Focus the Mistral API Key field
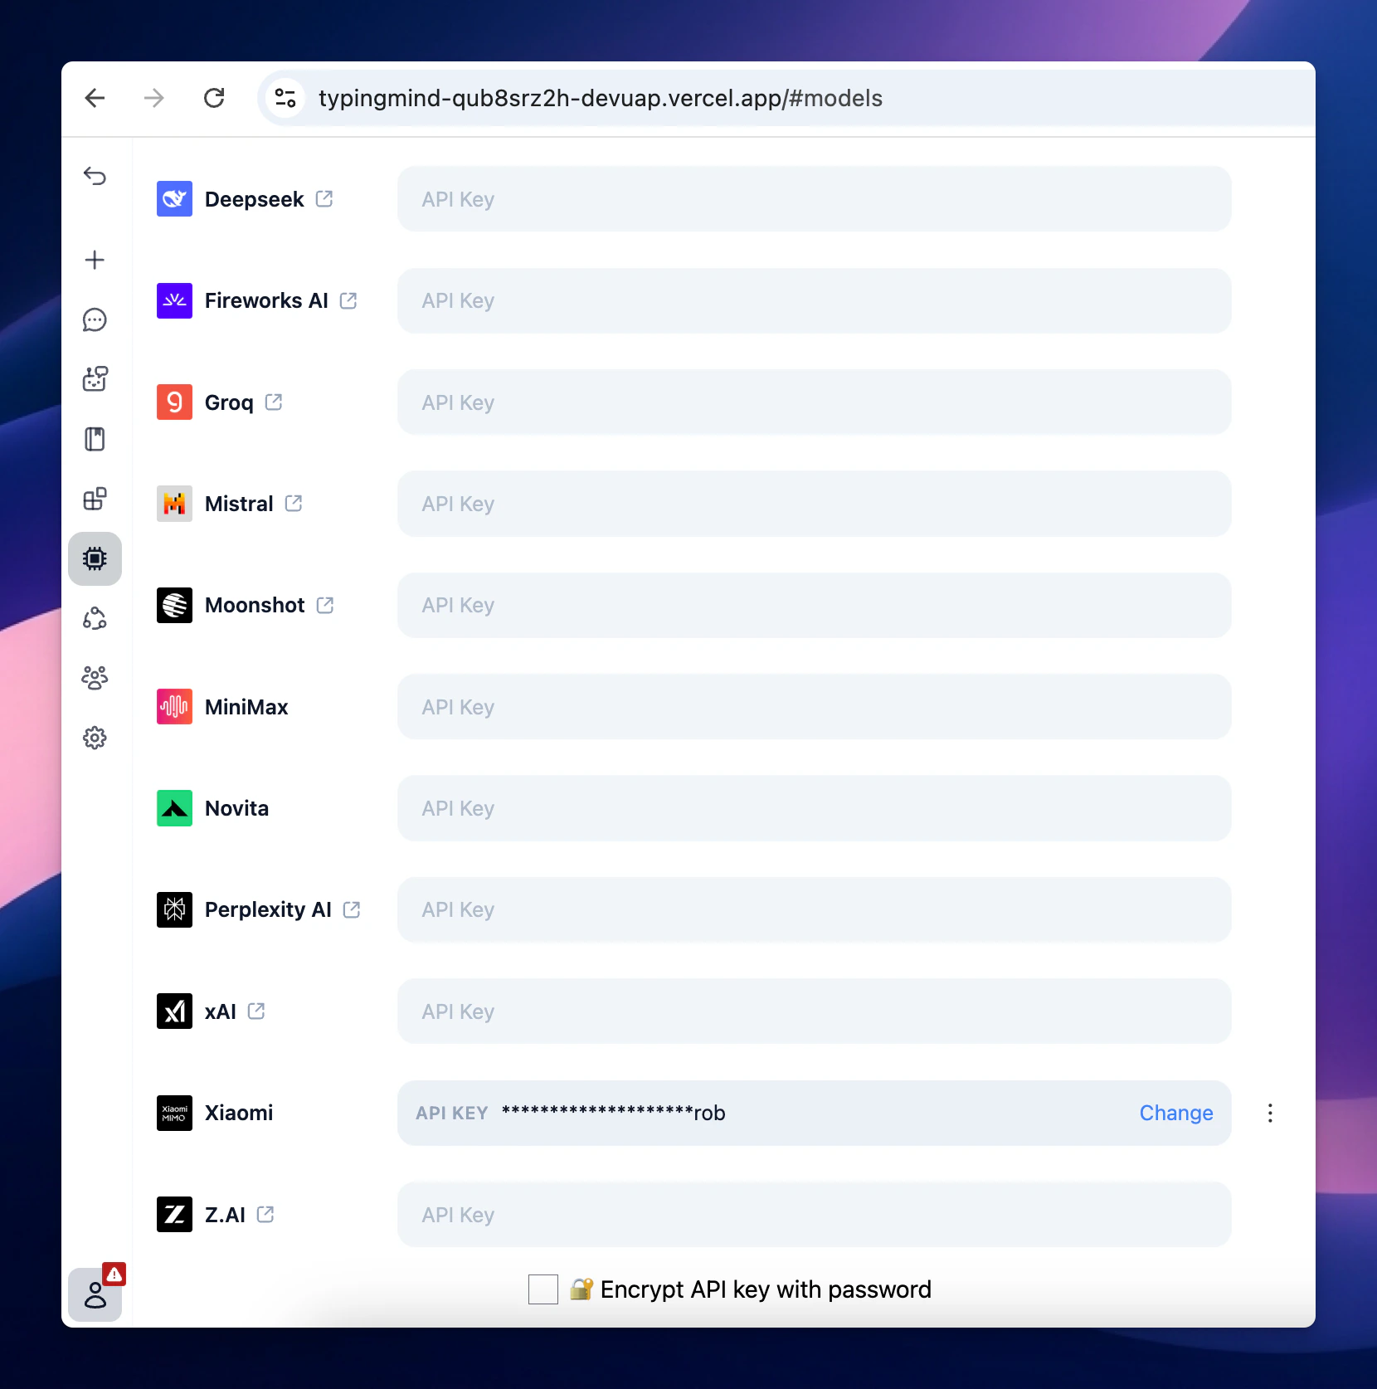The height and width of the screenshot is (1389, 1377). click(x=814, y=504)
